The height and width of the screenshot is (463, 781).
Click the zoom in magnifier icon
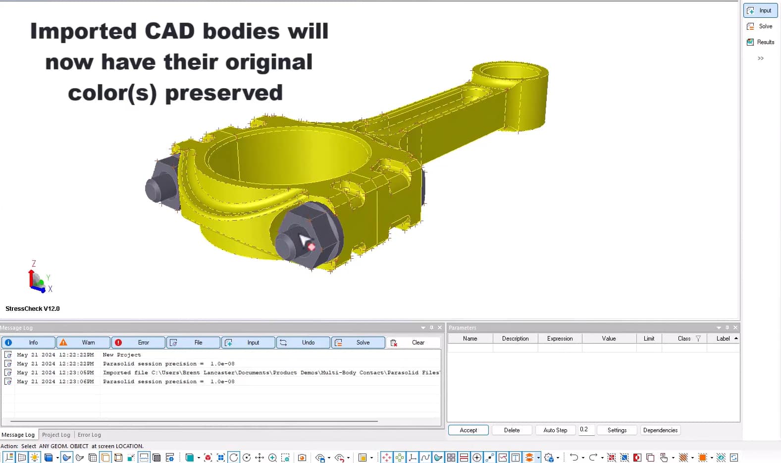click(272, 458)
